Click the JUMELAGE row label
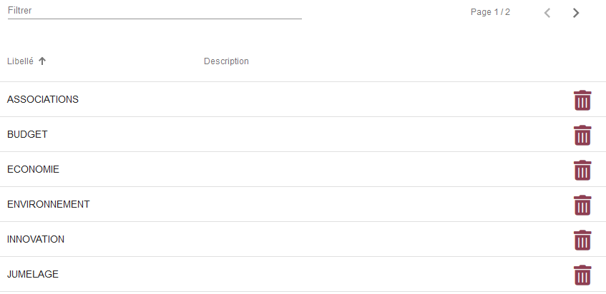 (x=33, y=275)
